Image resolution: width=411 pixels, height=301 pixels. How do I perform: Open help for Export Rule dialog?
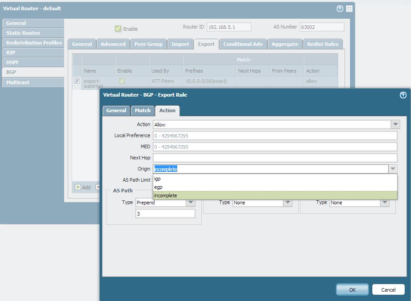[403, 95]
